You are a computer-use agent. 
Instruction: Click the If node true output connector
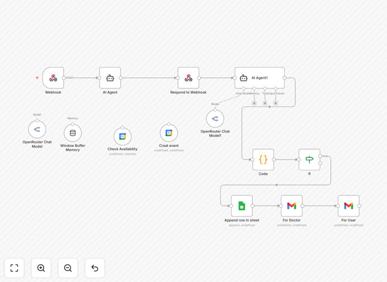pos(320,156)
